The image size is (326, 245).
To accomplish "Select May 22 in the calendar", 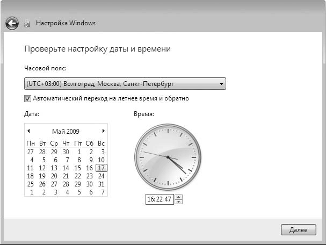I will coord(77,176).
